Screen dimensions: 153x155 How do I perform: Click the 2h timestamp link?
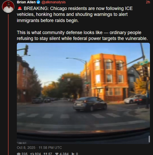(x=148, y=2)
